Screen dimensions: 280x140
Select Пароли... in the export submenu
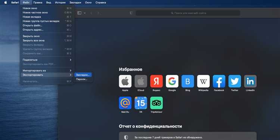point(83,79)
